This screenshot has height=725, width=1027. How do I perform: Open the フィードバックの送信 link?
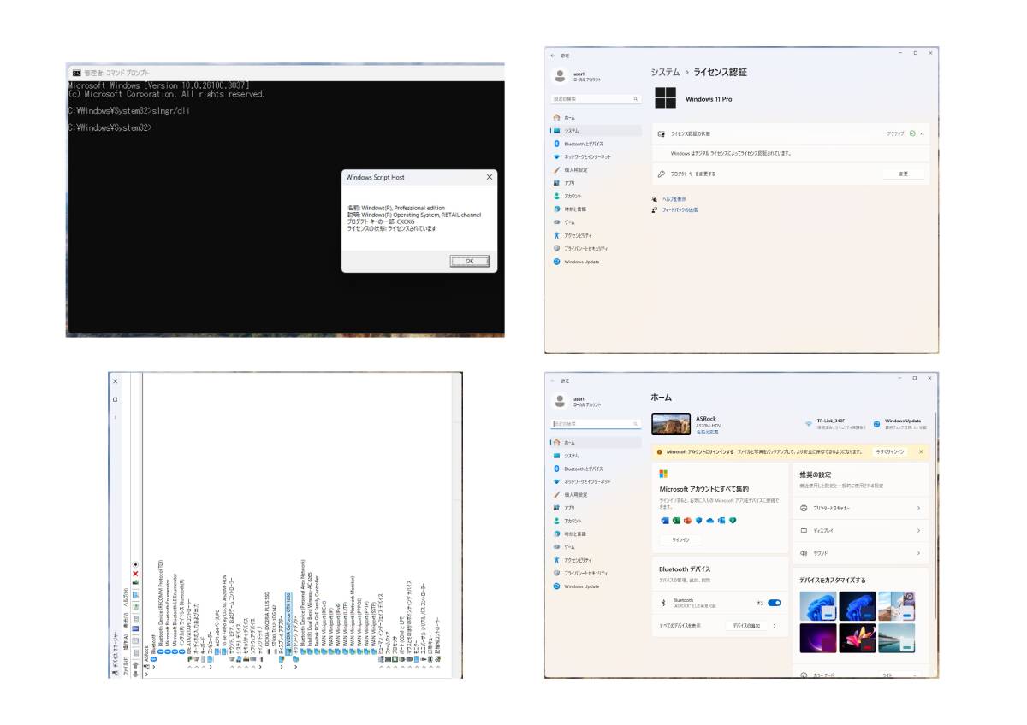(680, 209)
